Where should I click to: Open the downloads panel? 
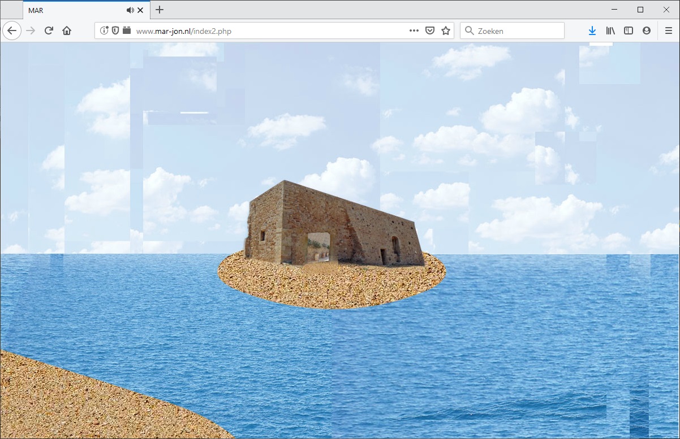pos(592,31)
